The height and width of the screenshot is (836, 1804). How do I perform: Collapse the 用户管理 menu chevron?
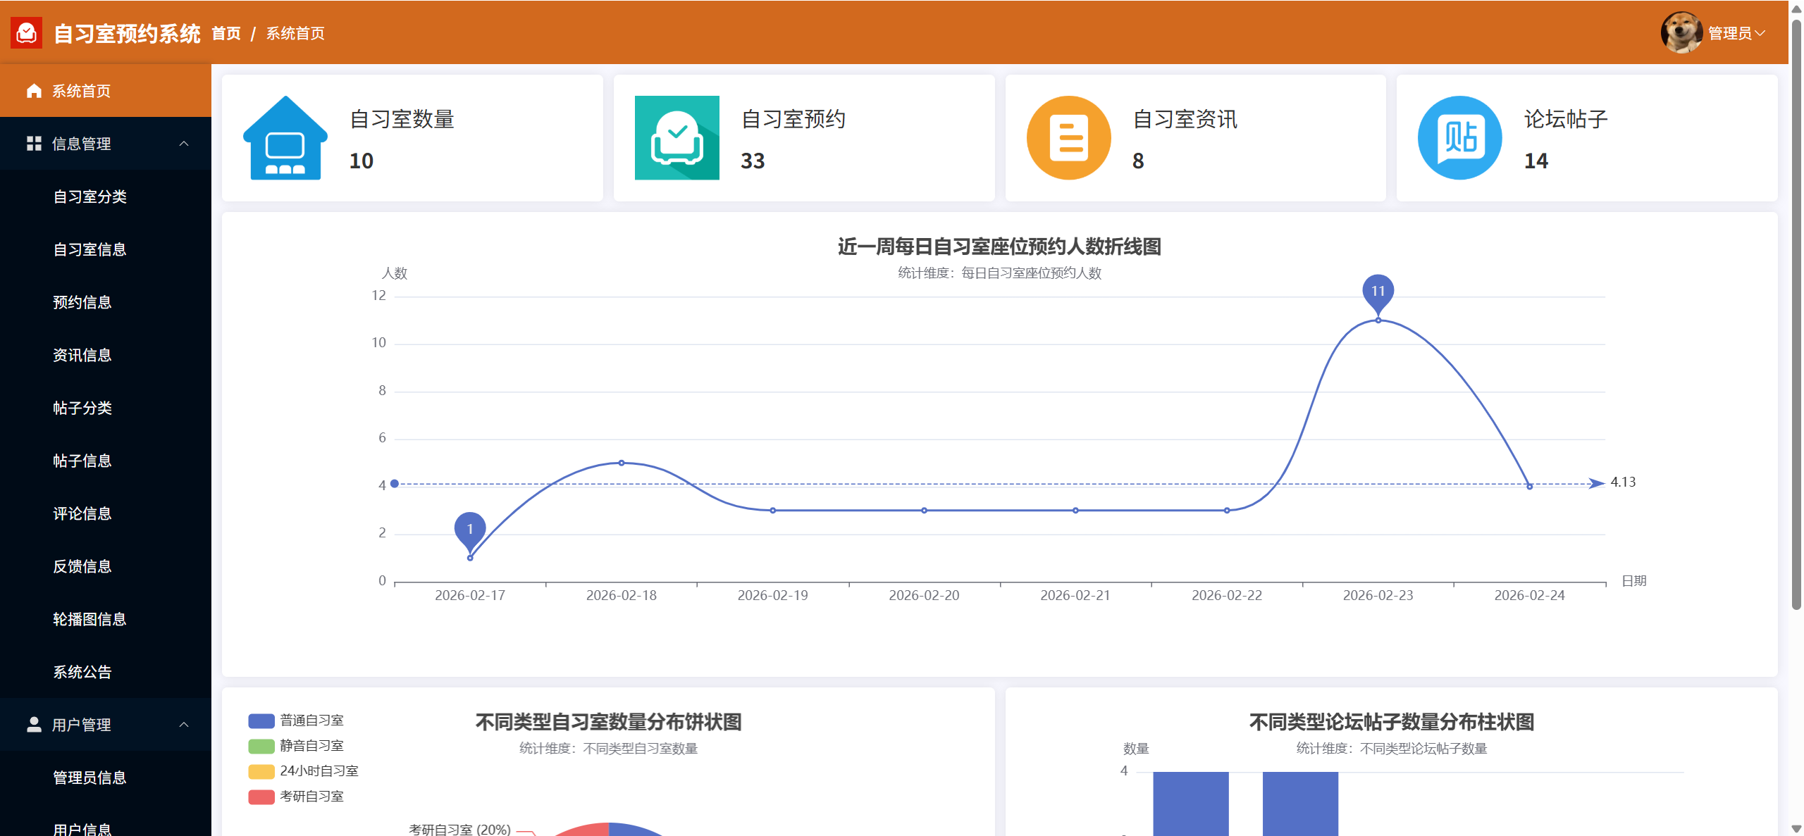(x=184, y=725)
